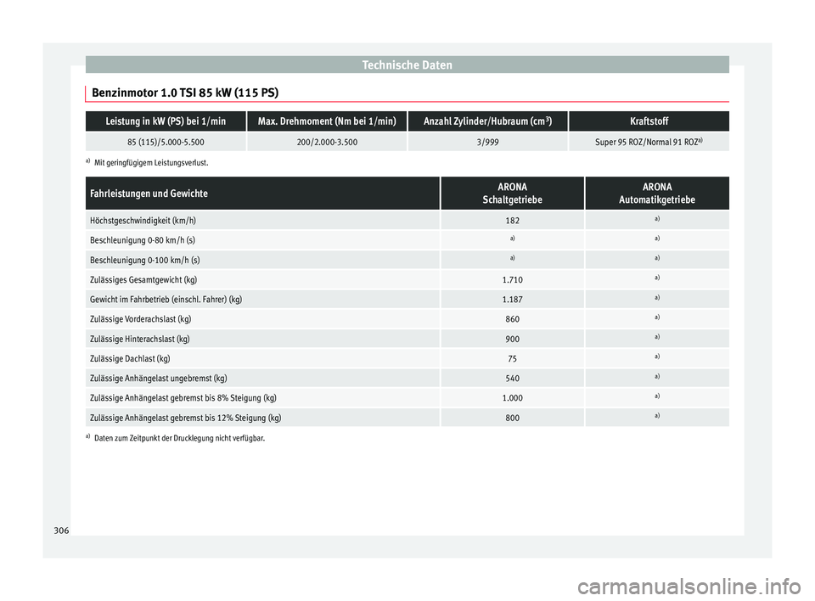
Task: Select heading "Benzinmotor 1.0 TSI 85 kW (115 PS)"
Action: (x=185, y=93)
